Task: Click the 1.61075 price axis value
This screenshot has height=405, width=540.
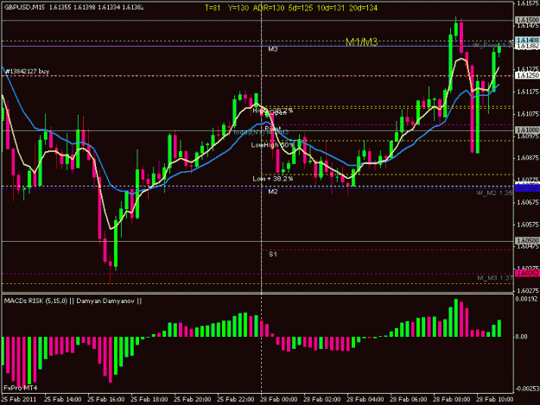Action: 528,113
